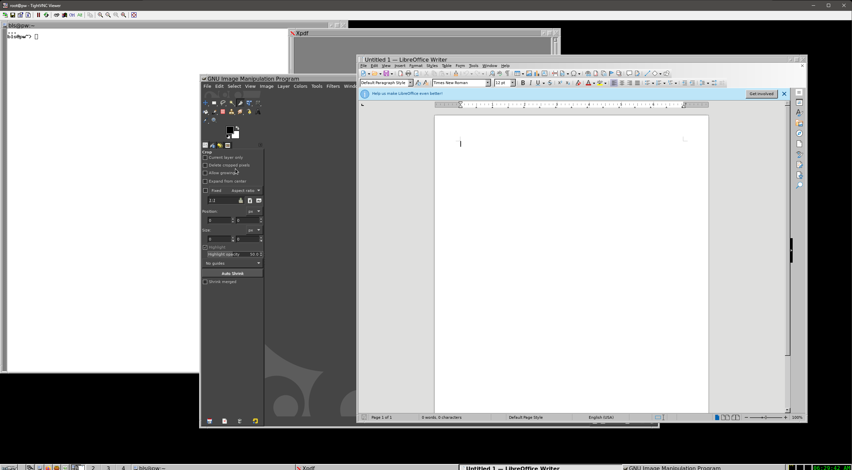Select the Paintbrush tool in GIMP

click(x=214, y=112)
